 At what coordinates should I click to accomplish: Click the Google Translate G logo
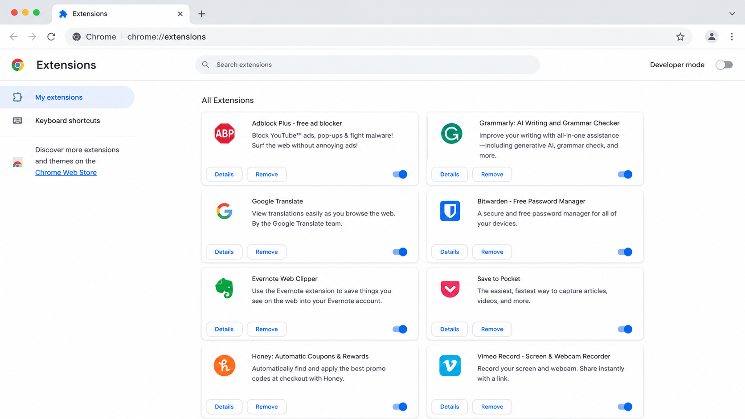click(x=225, y=211)
